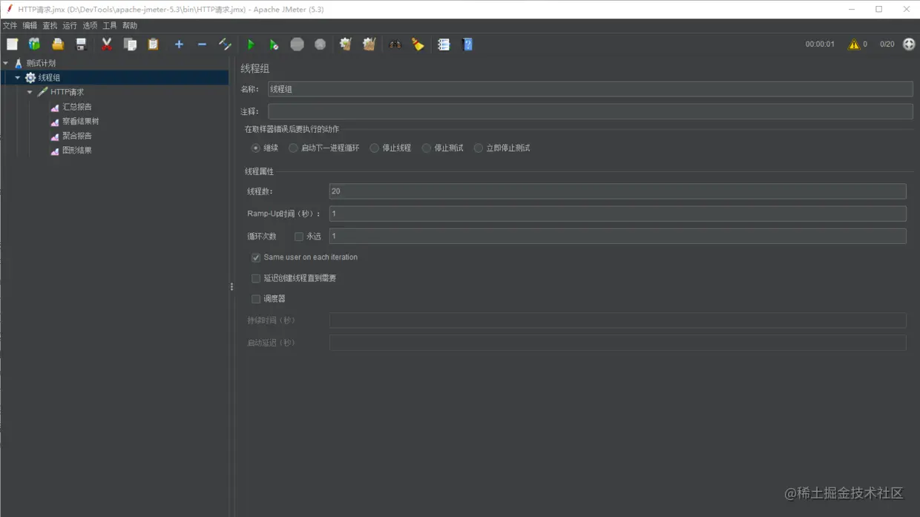Select the 继续 radio button
Screen dimensions: 920x517
click(256, 148)
